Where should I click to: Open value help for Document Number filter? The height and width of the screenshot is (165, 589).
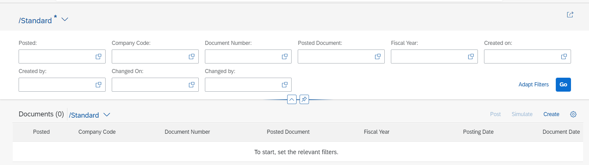pos(284,57)
